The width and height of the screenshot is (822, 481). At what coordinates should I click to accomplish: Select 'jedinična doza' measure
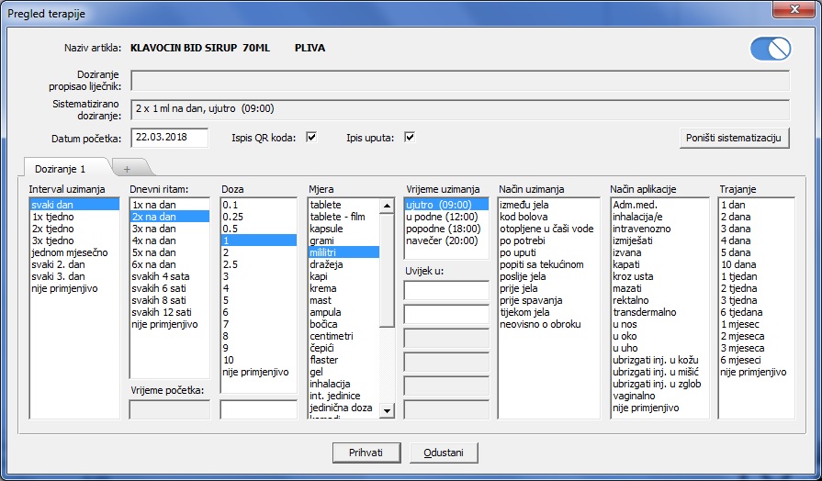coord(343,408)
